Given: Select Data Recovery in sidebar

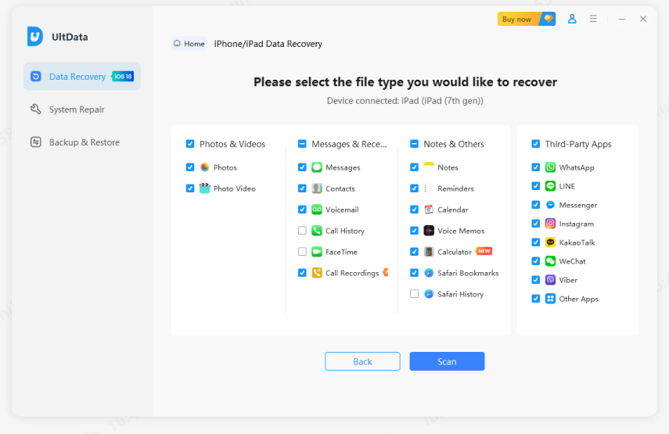Looking at the screenshot, I should tap(77, 77).
